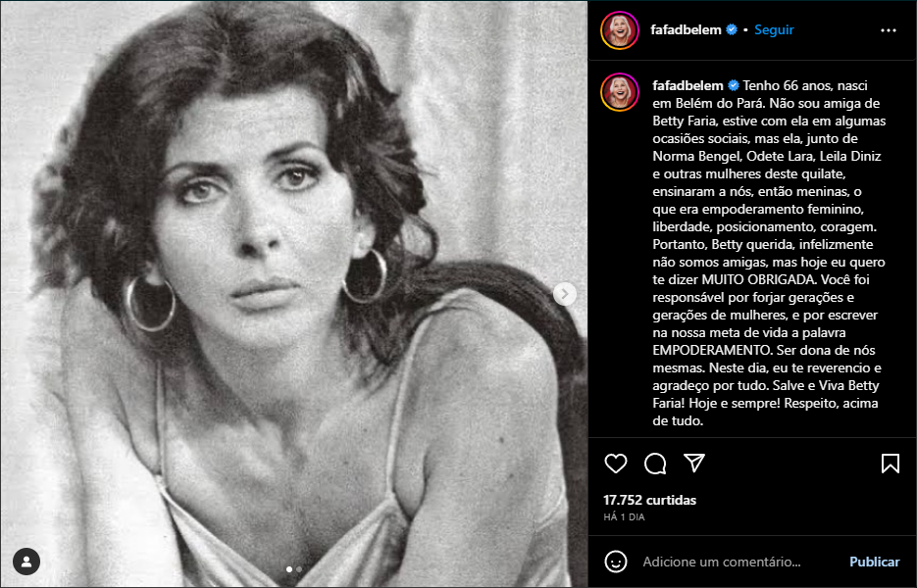The image size is (917, 588).
Task: Show tagged people icon on the photo
Action: 27,562
